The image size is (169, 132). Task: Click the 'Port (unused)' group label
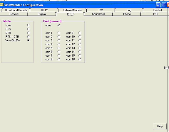click(52, 21)
